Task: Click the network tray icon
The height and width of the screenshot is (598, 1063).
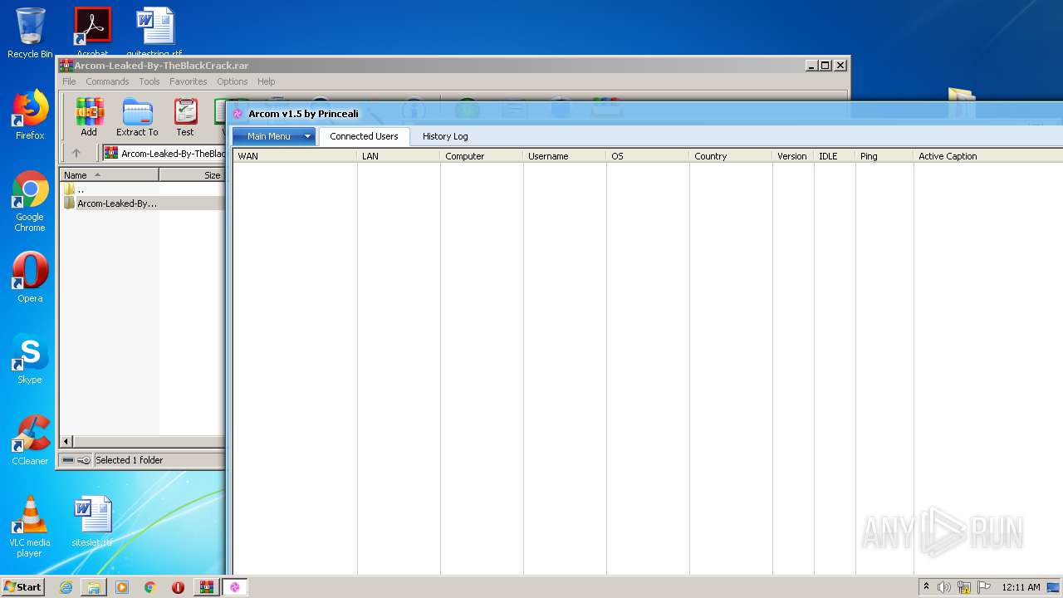Action: (x=964, y=587)
